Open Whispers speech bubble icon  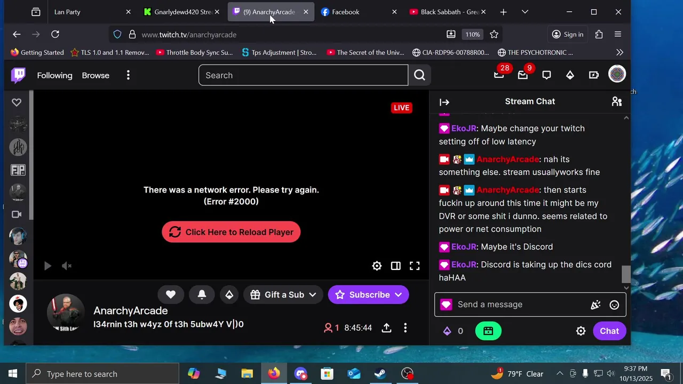click(546, 75)
